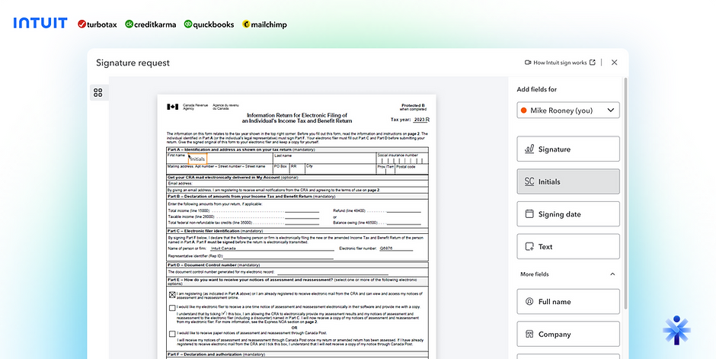Click the Text field icon
The height and width of the screenshot is (359, 716).
click(529, 247)
